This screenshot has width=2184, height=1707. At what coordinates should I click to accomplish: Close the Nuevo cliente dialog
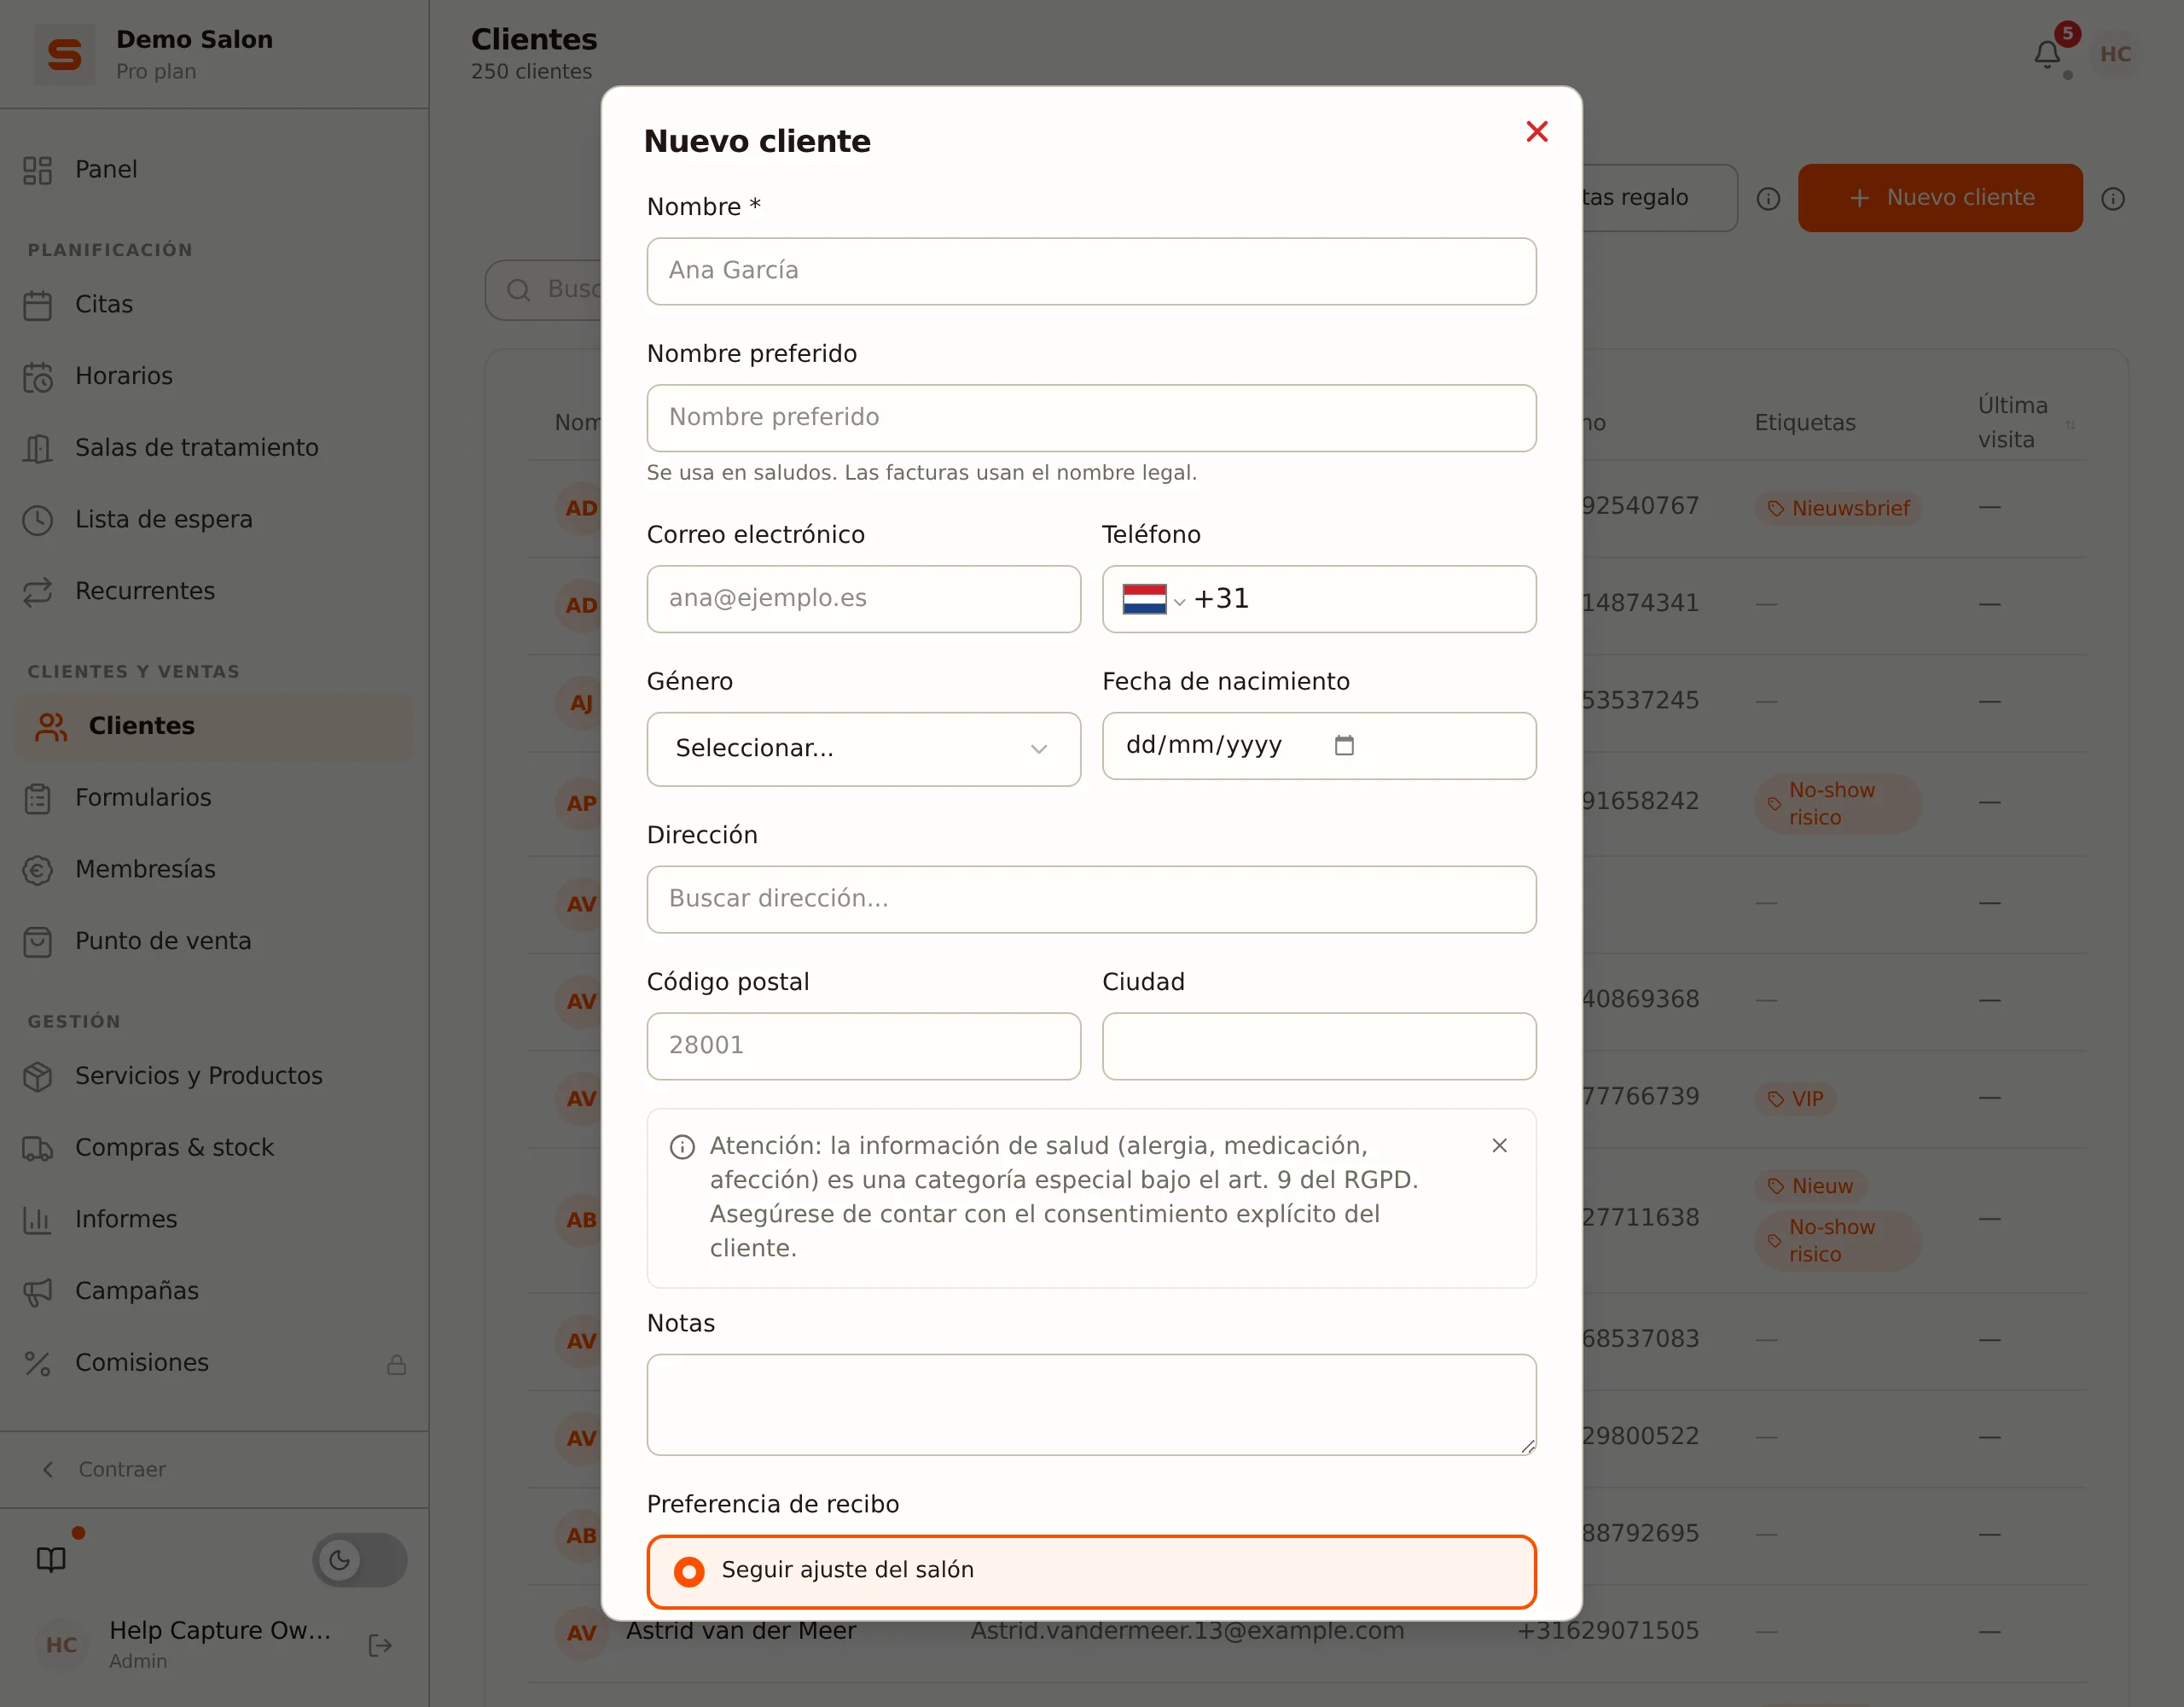pyautogui.click(x=1536, y=131)
